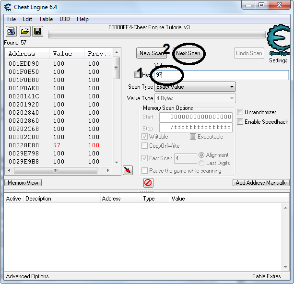Toggle the Executable checkbox
Image resolution: width=294 pixels, height=284 pixels.
click(193, 136)
